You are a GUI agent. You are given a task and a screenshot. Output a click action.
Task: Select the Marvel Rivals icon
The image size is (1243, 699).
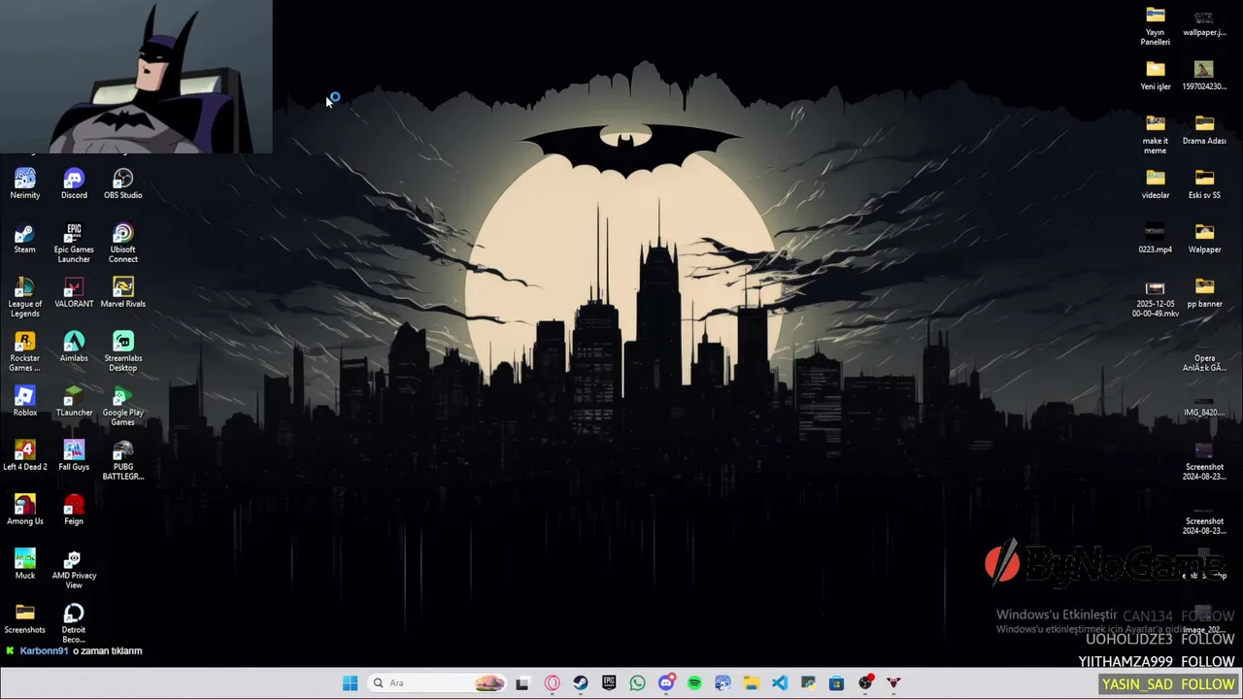123,292
